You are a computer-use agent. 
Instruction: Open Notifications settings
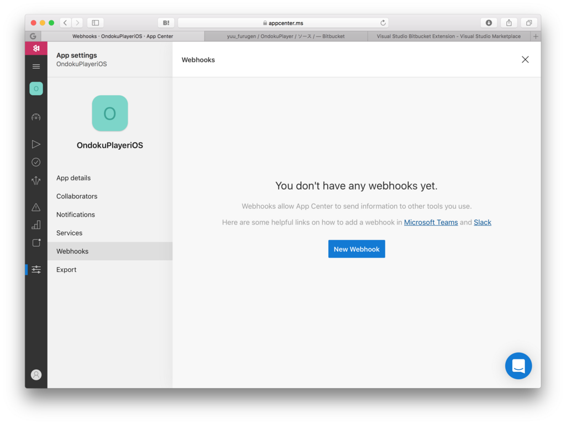[x=110, y=214]
